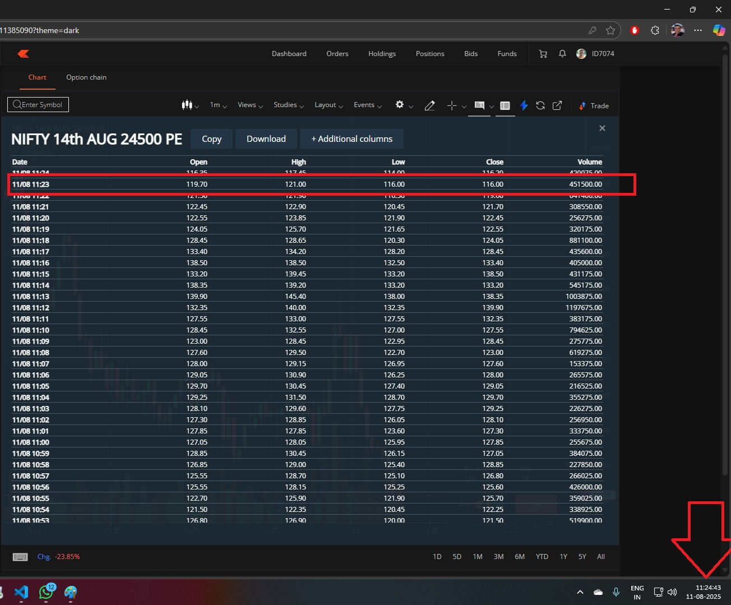Close the data table with X
Viewport: 731px width, 605px height.
[x=602, y=128]
